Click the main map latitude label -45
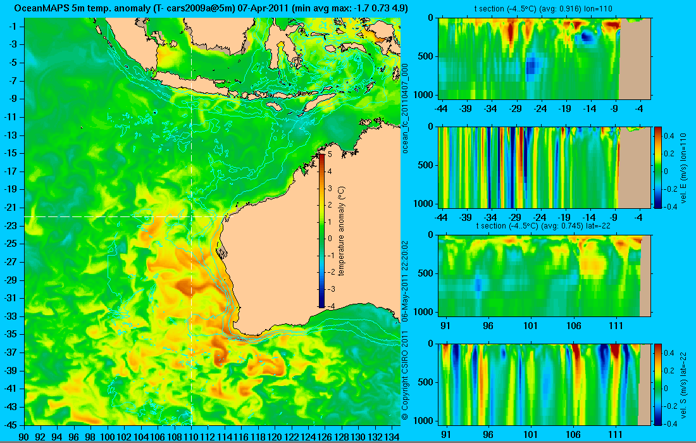Image resolution: width=696 pixels, height=443 pixels. point(11,425)
